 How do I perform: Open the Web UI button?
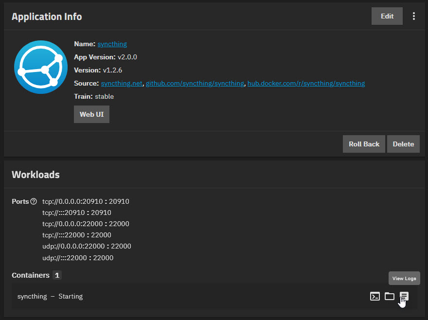pyautogui.click(x=92, y=114)
